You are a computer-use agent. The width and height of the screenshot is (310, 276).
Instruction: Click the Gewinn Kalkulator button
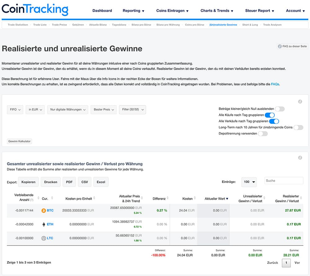[x=19, y=141]
